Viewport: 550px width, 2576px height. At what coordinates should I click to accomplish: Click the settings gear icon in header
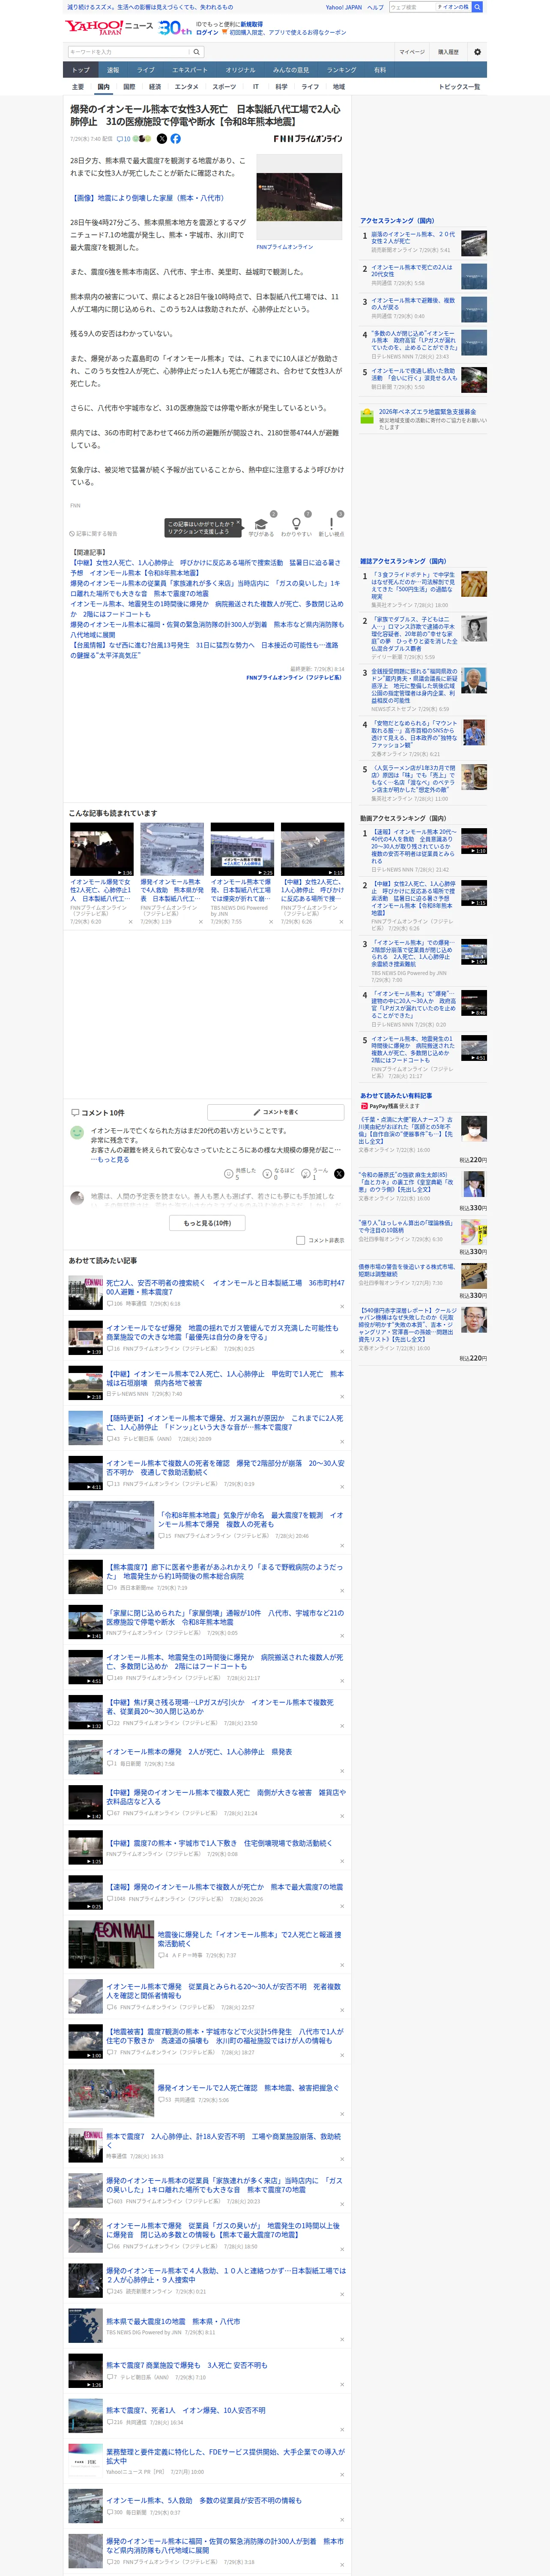click(x=477, y=51)
